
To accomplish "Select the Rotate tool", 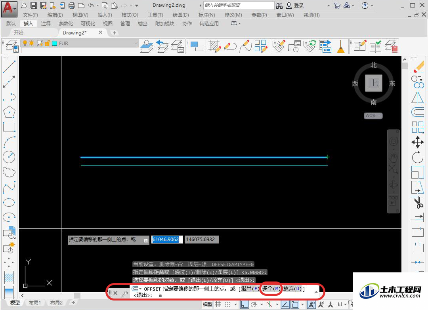I will [x=418, y=157].
